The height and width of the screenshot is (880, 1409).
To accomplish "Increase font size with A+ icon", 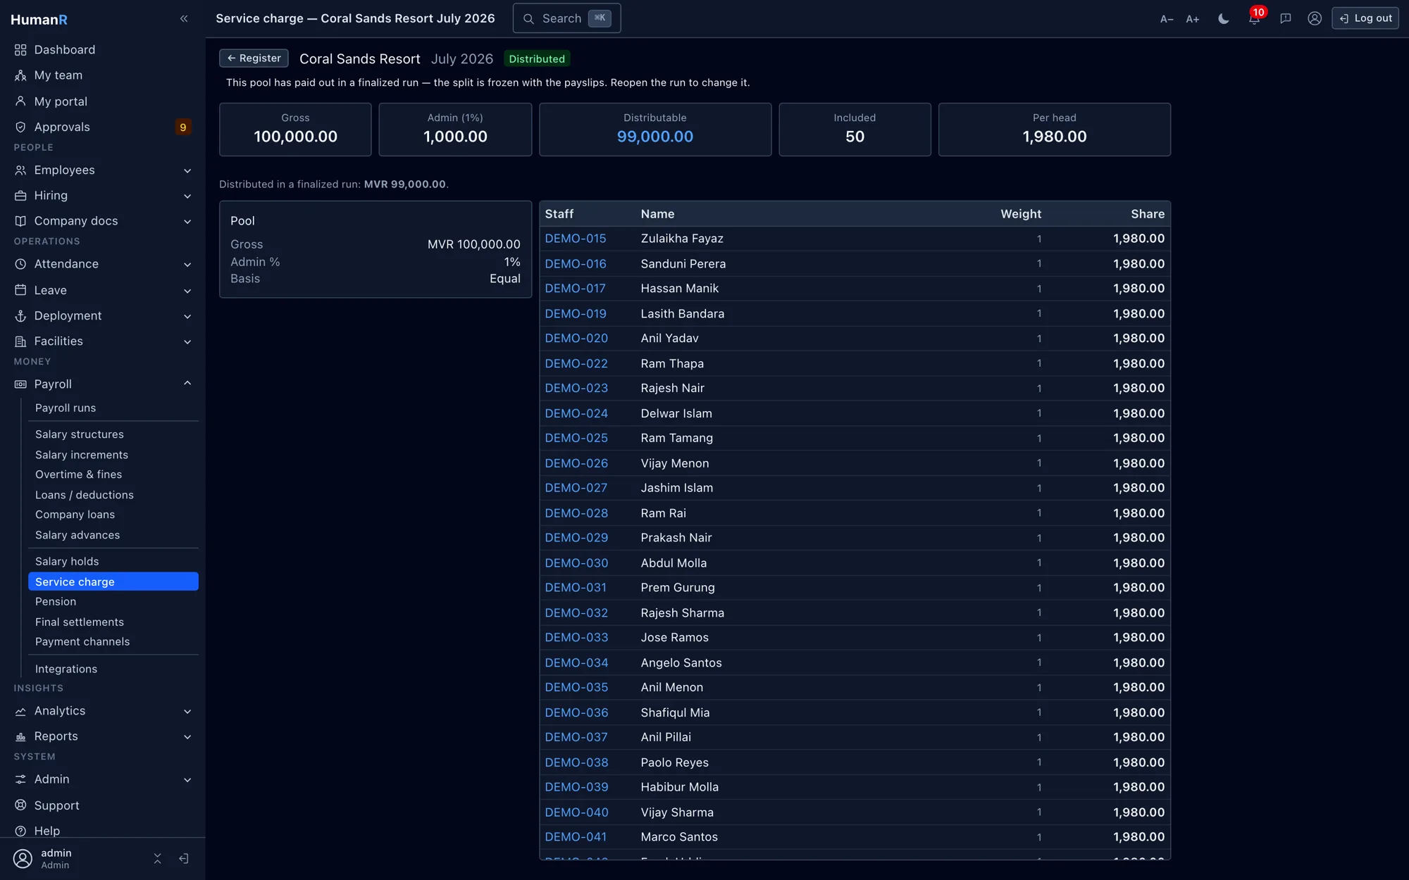I will tap(1193, 19).
